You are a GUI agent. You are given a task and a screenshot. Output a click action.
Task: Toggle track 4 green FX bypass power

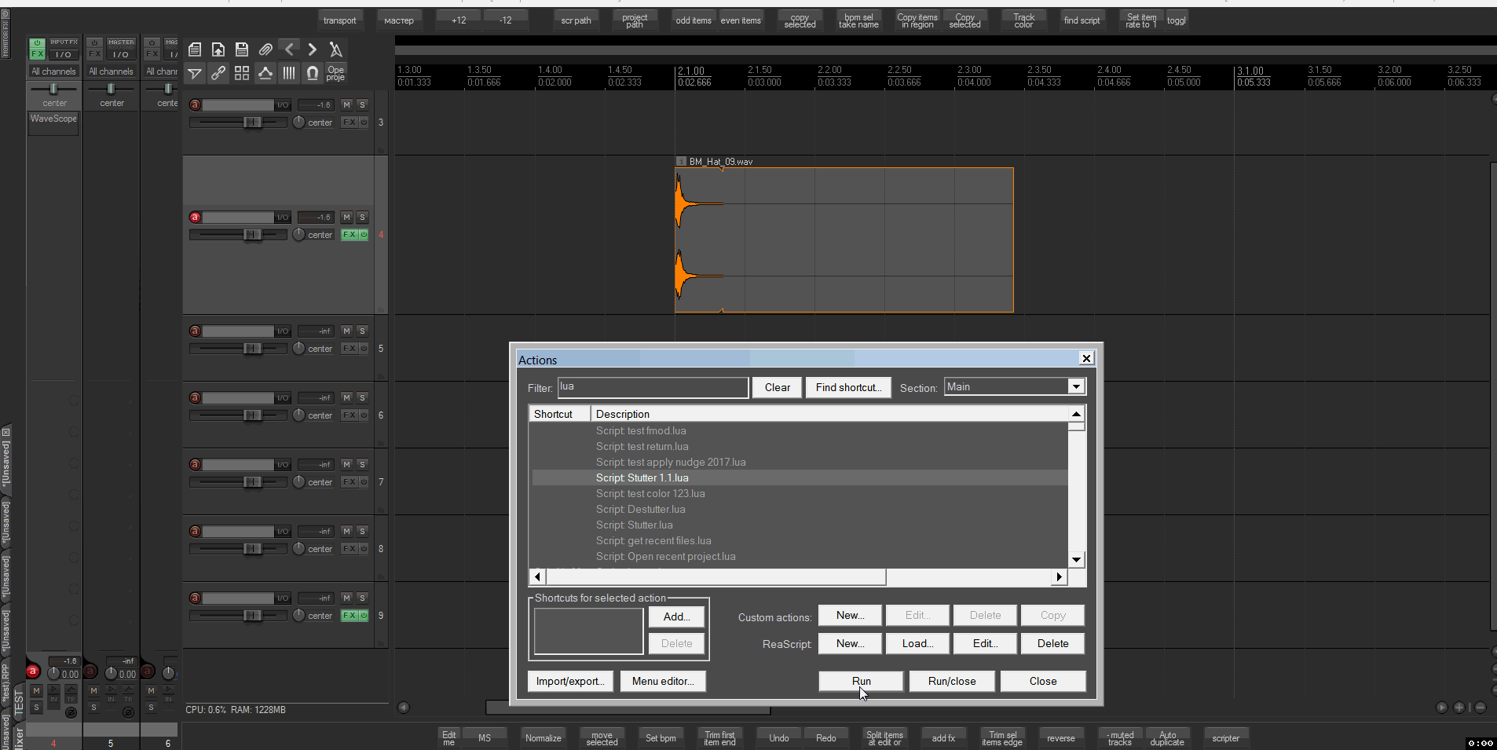coord(364,235)
